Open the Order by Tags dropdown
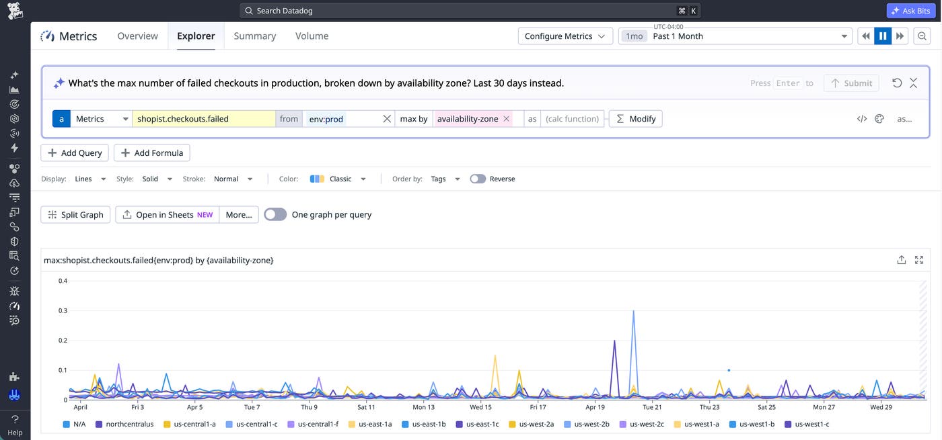This screenshot has width=942, height=440. click(445, 179)
